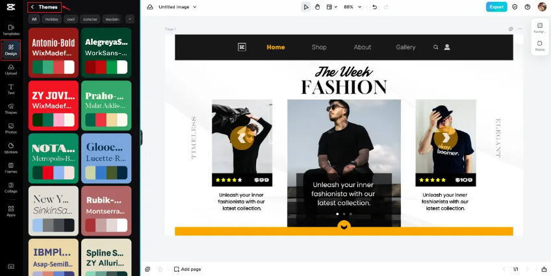This screenshot has height=276, width=551.
Task: Open the Stickers panel
Action: pyautogui.click(x=11, y=149)
